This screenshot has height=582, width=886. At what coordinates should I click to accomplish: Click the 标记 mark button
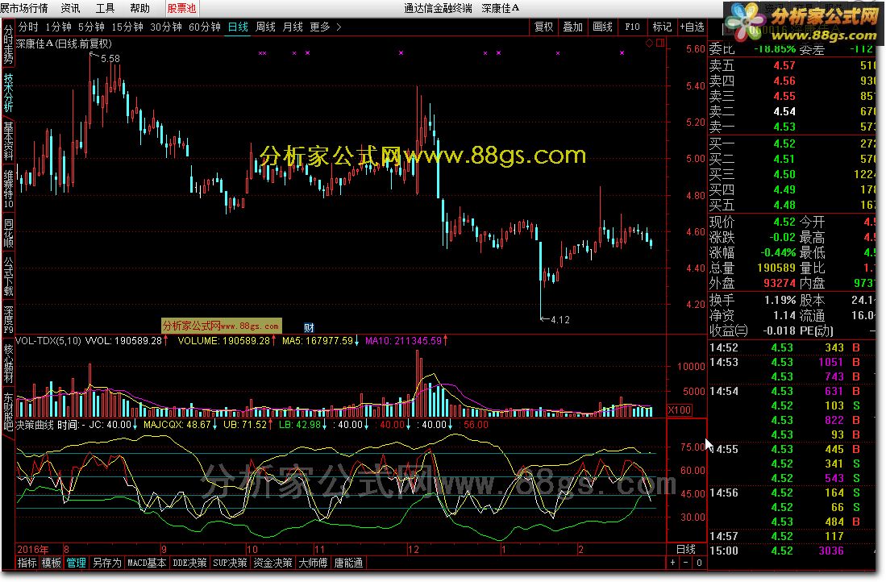pos(662,27)
